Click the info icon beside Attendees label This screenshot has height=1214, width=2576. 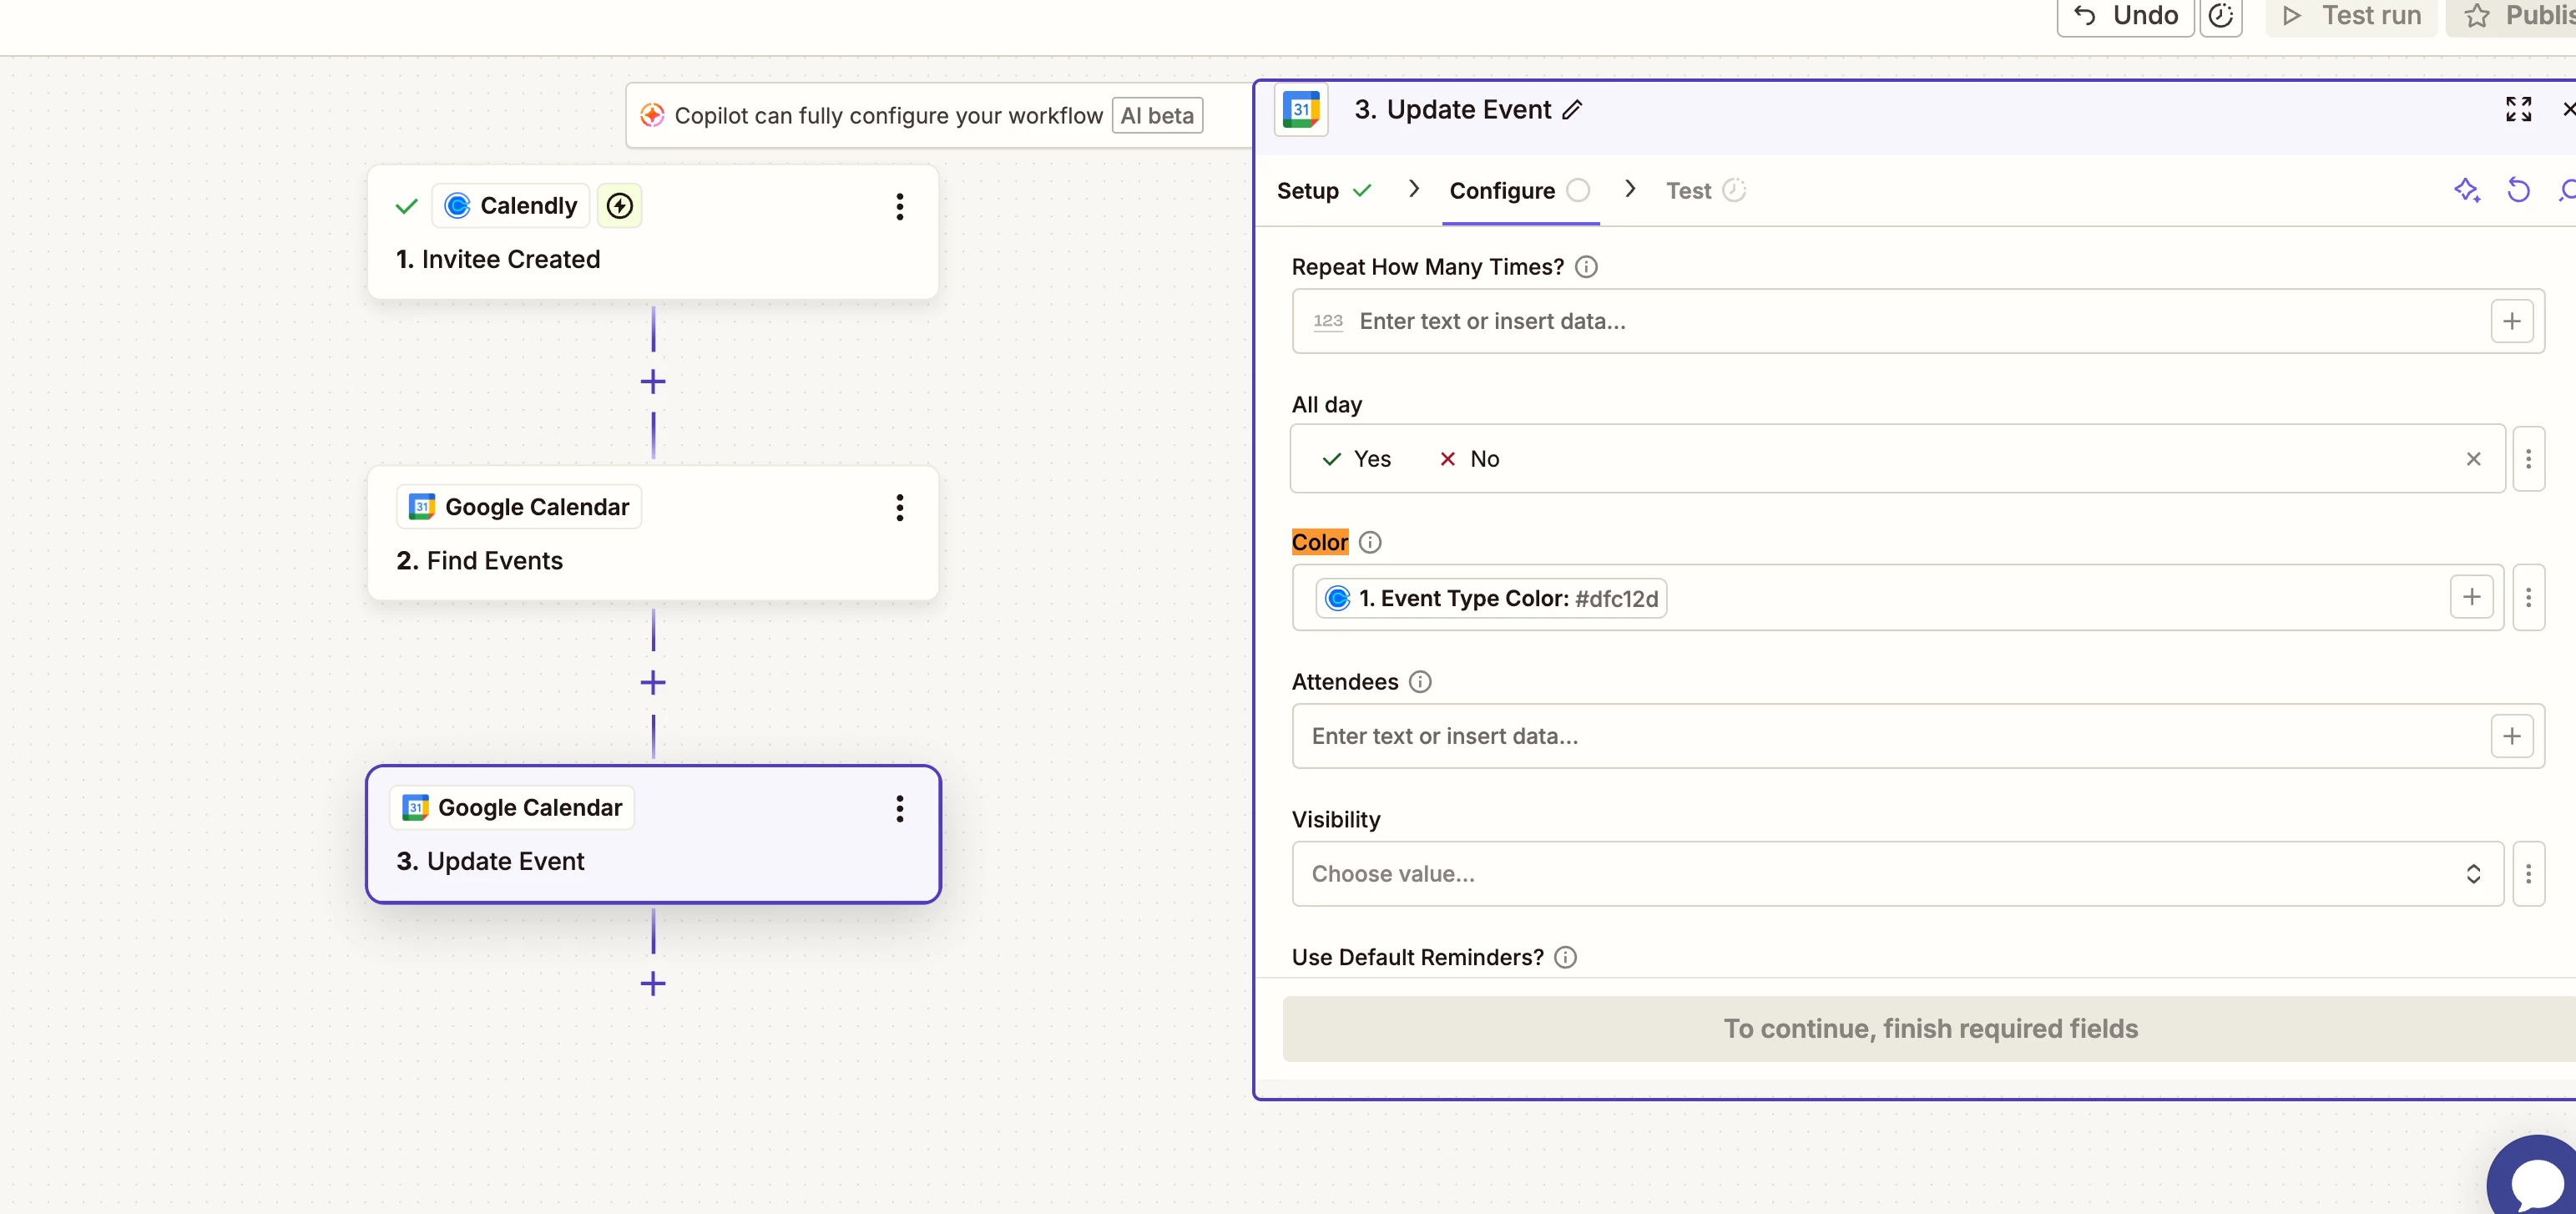(x=1419, y=682)
